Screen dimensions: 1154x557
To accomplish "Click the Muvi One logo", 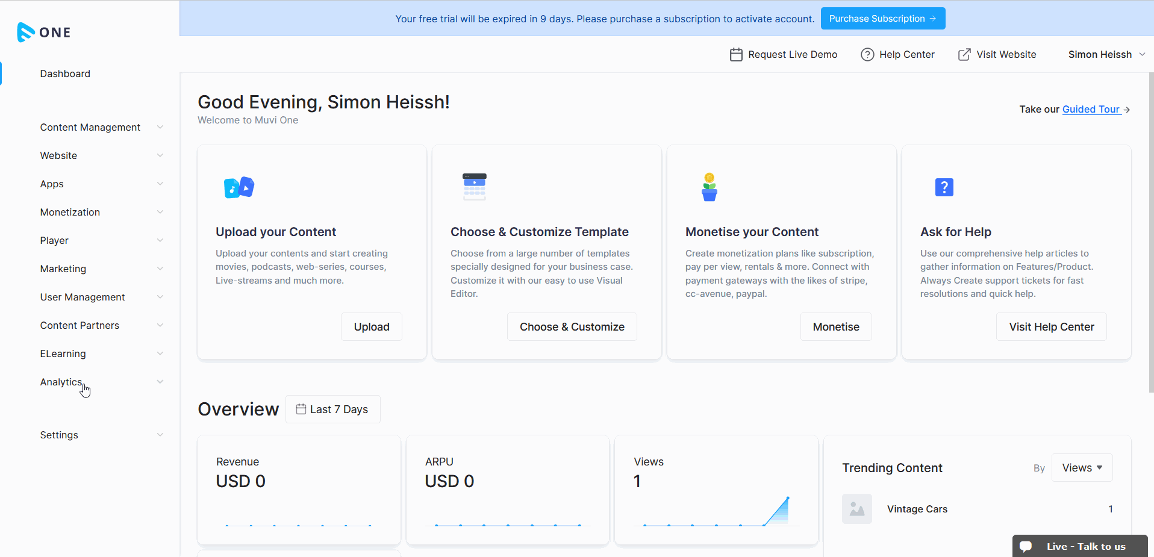I will (x=44, y=32).
